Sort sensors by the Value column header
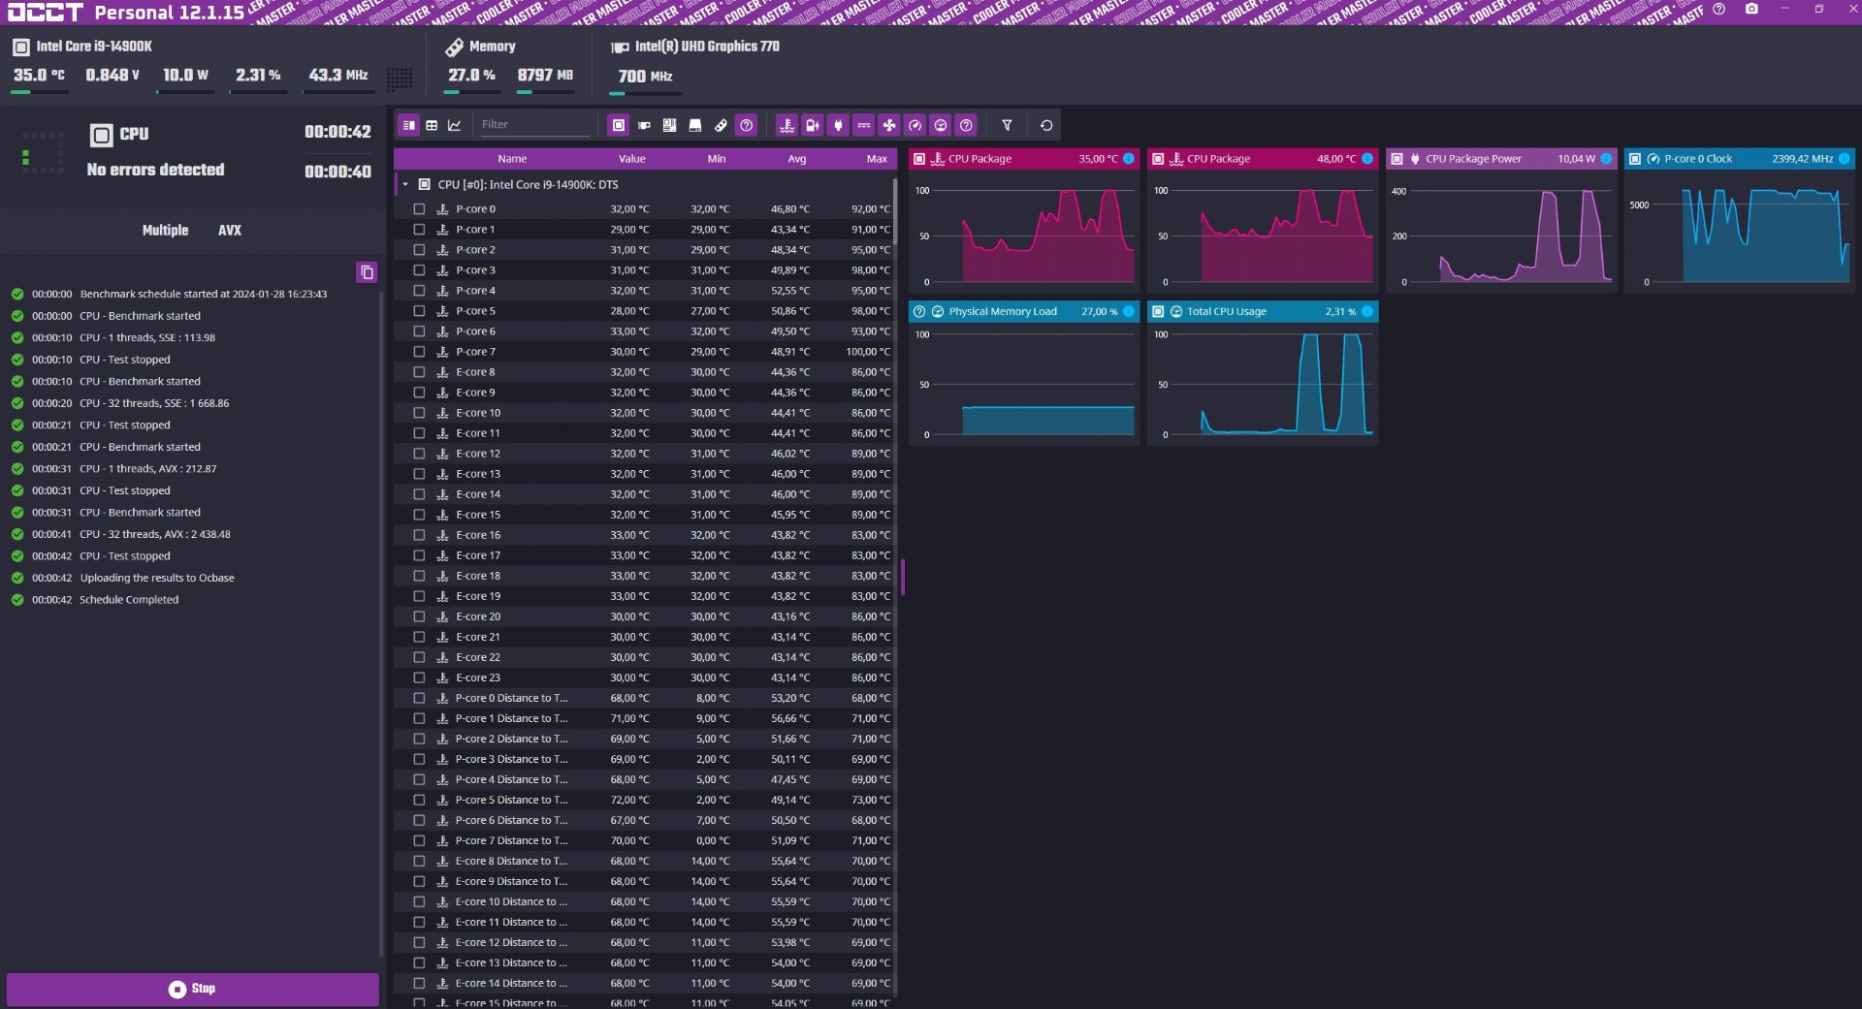The height and width of the screenshot is (1009, 1862). 631,159
